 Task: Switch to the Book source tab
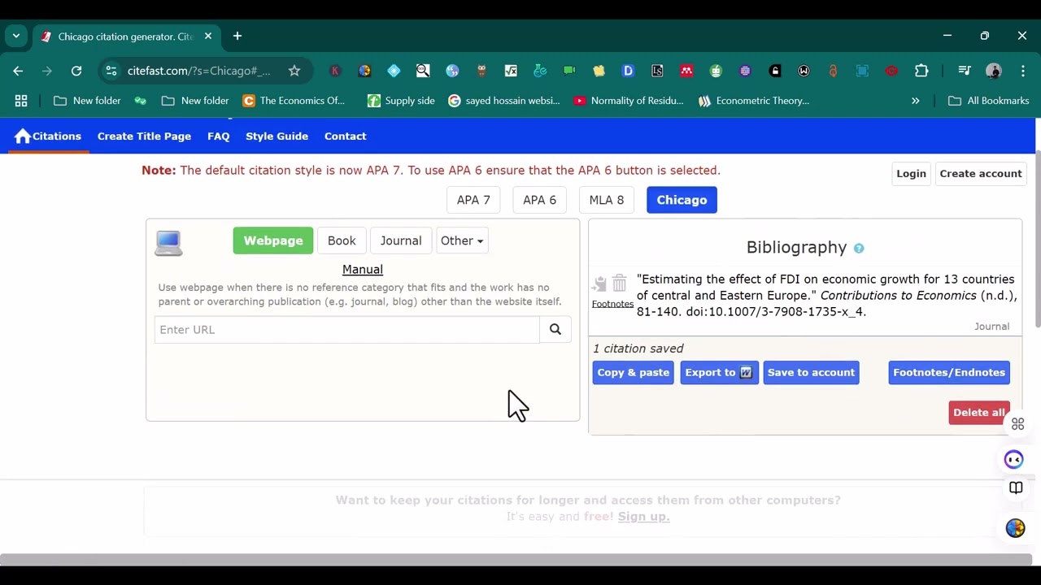coord(342,240)
